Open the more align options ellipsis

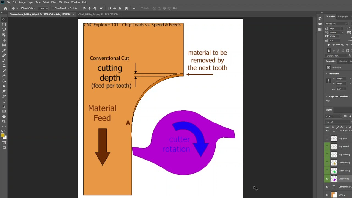[135, 8]
